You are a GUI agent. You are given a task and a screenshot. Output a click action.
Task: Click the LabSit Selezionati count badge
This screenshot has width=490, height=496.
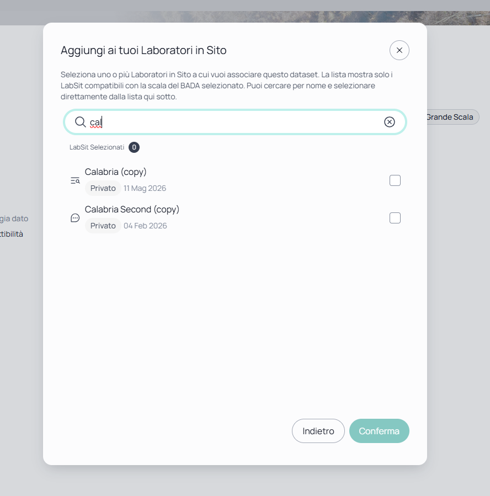pos(134,147)
